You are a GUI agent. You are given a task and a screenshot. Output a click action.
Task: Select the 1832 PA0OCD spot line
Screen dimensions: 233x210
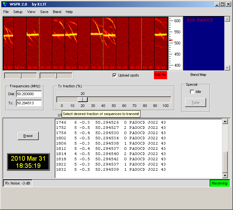click(x=111, y=169)
